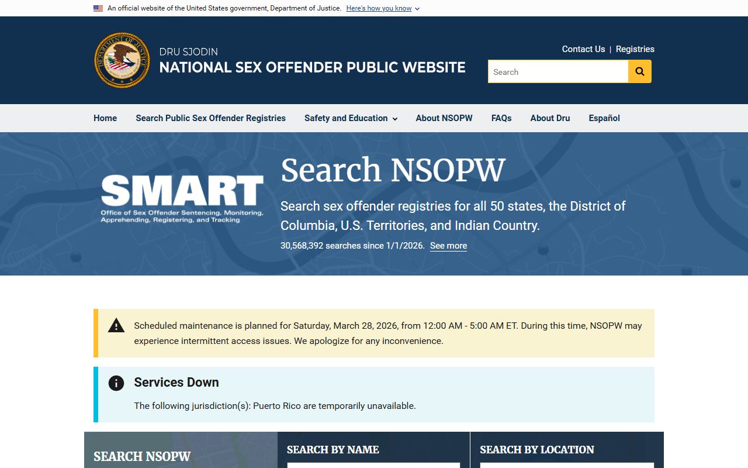This screenshot has width=748, height=468.
Task: Focus the site Search text field
Action: (x=558, y=72)
